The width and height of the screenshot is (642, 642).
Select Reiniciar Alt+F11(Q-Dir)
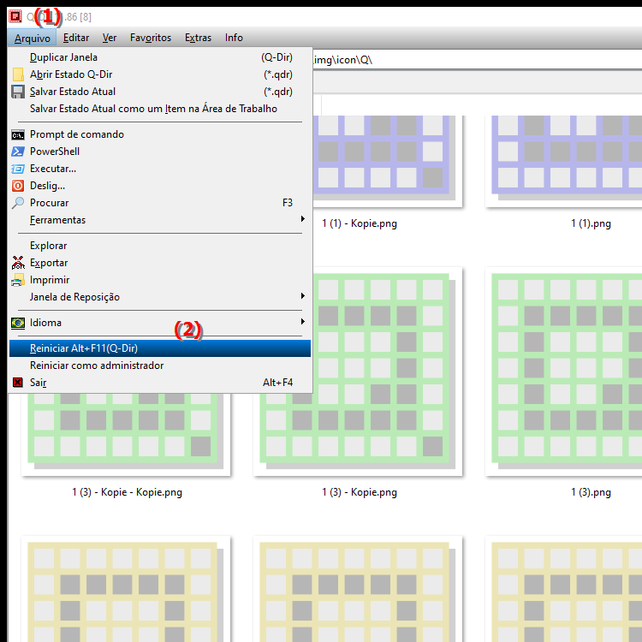tap(160, 348)
